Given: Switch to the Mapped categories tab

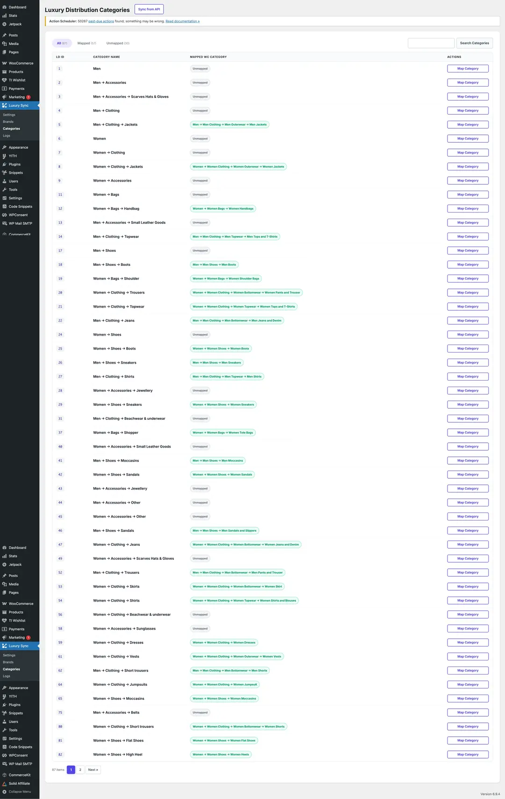Looking at the screenshot, I should [x=87, y=43].
